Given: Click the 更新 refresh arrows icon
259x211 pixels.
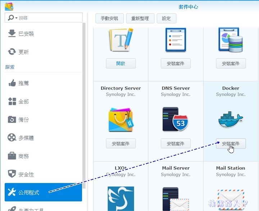Looking at the screenshot, I should coord(12,52).
